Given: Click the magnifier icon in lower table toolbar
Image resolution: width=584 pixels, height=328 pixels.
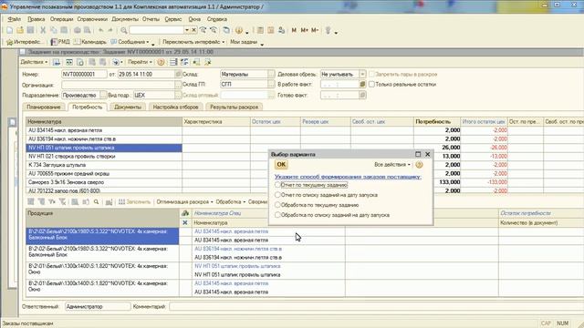Looking at the screenshot, I should (x=96, y=202).
